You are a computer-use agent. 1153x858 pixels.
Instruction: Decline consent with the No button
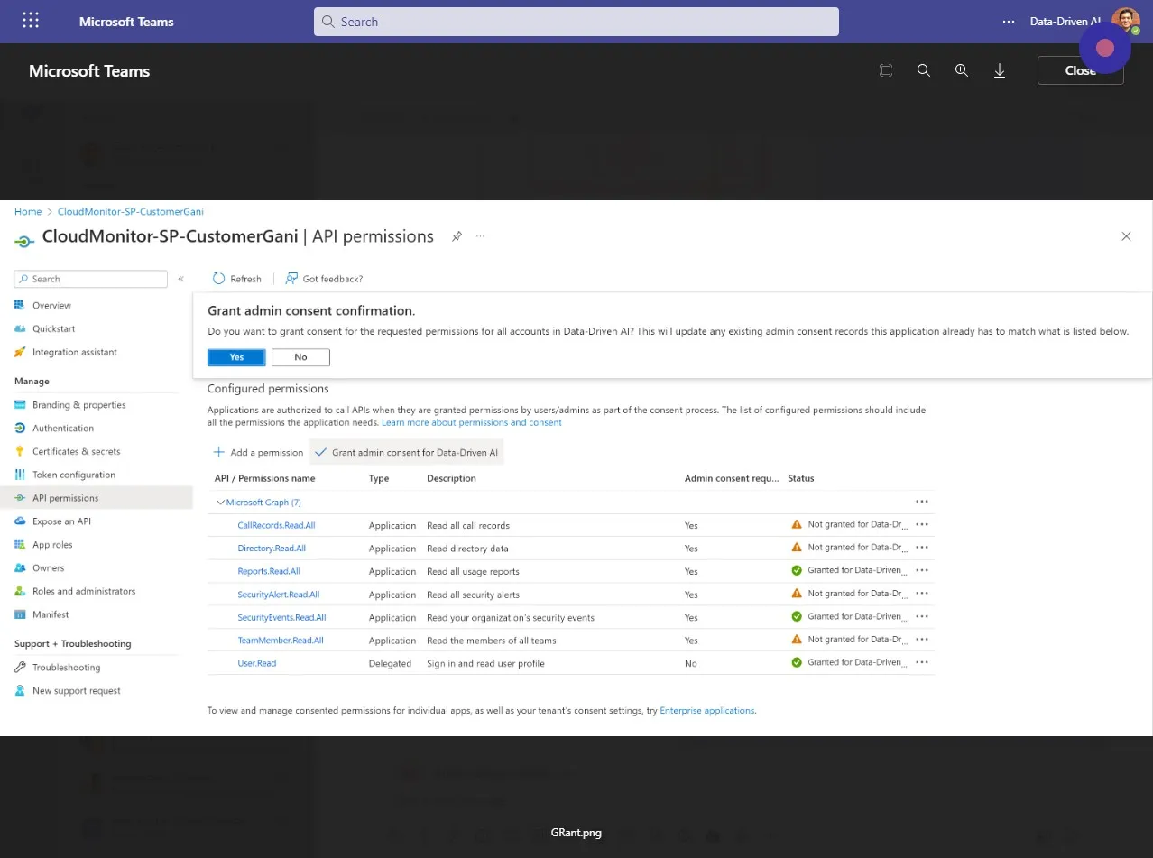(300, 357)
